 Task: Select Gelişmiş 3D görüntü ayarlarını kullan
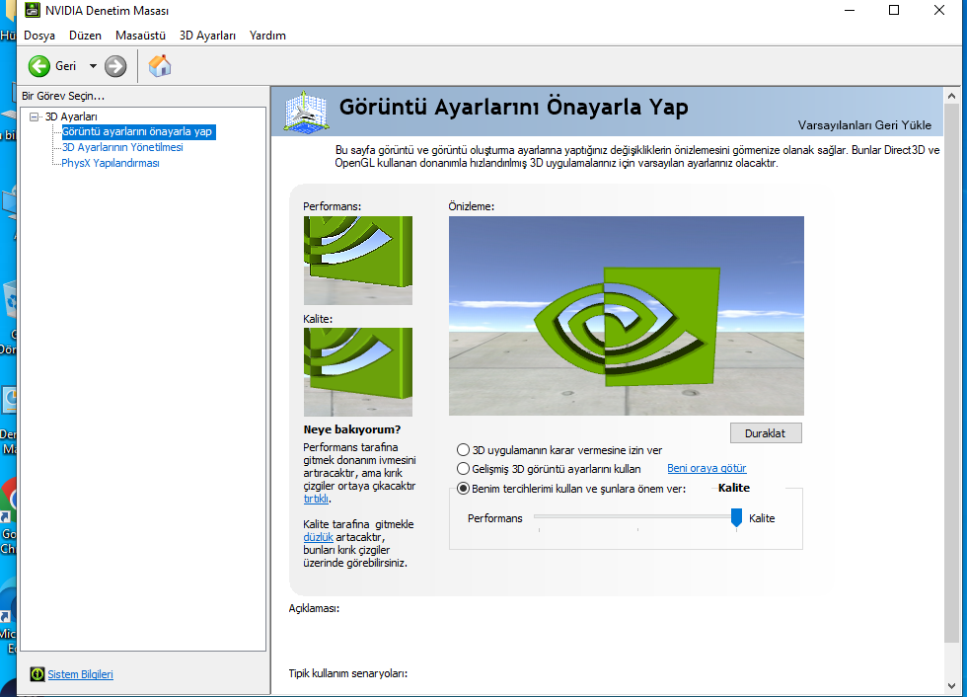pyautogui.click(x=463, y=469)
